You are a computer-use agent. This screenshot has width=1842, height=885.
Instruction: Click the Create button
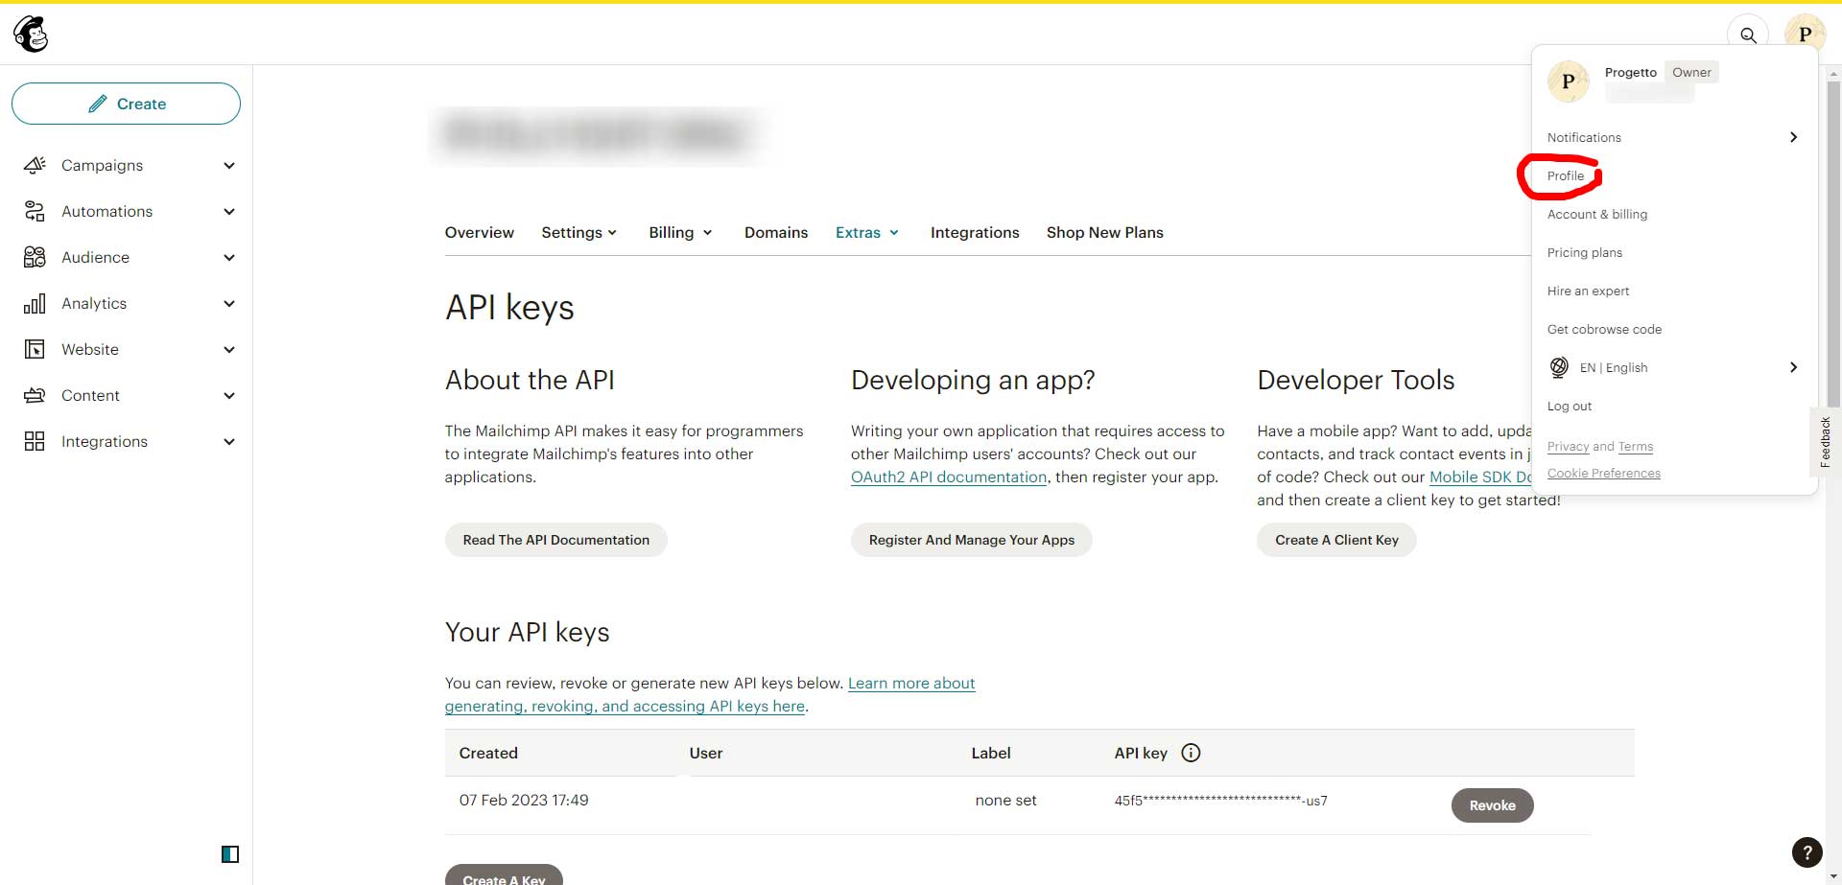126,104
